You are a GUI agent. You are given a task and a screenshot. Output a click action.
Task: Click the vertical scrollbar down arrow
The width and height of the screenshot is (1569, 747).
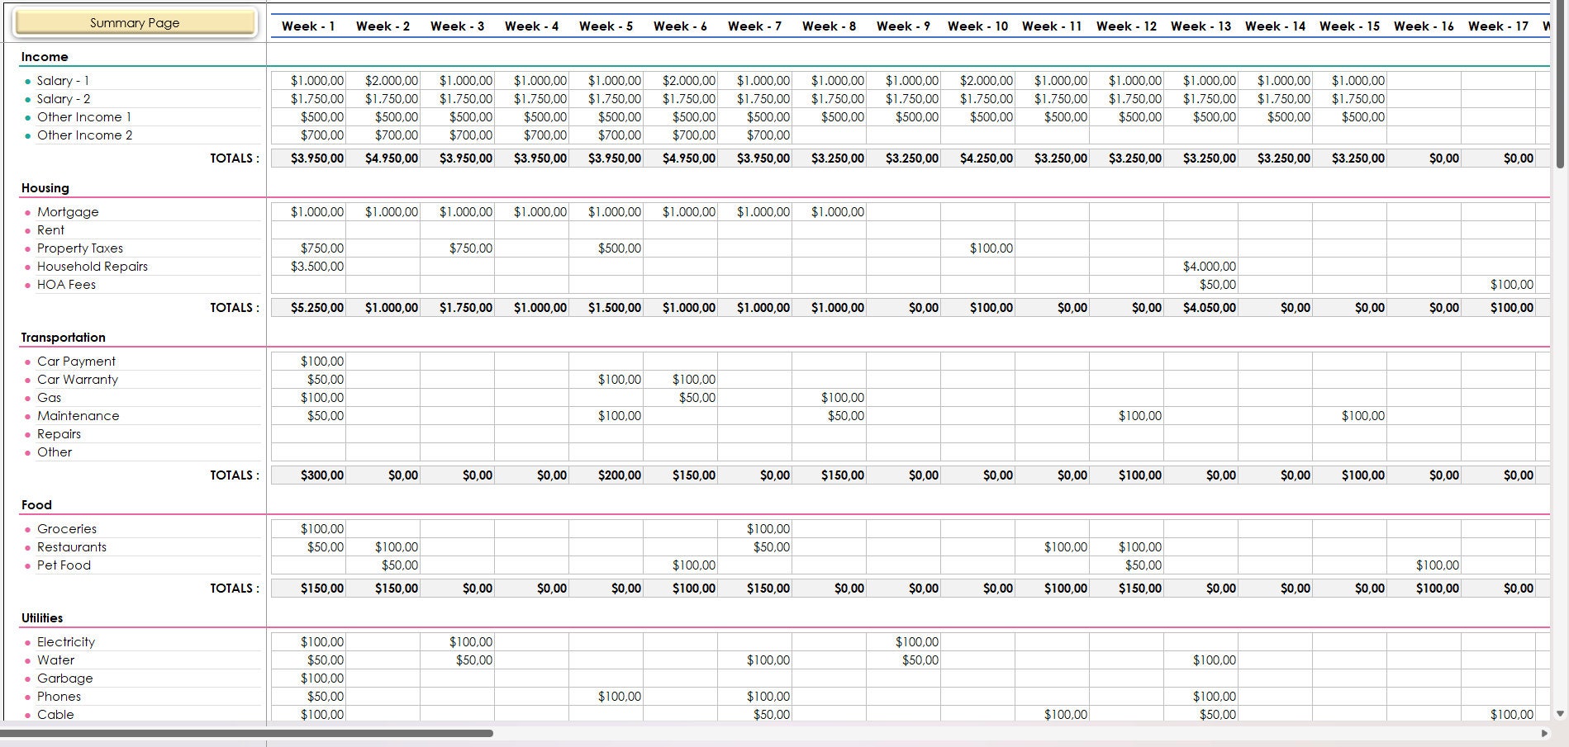tap(1560, 714)
